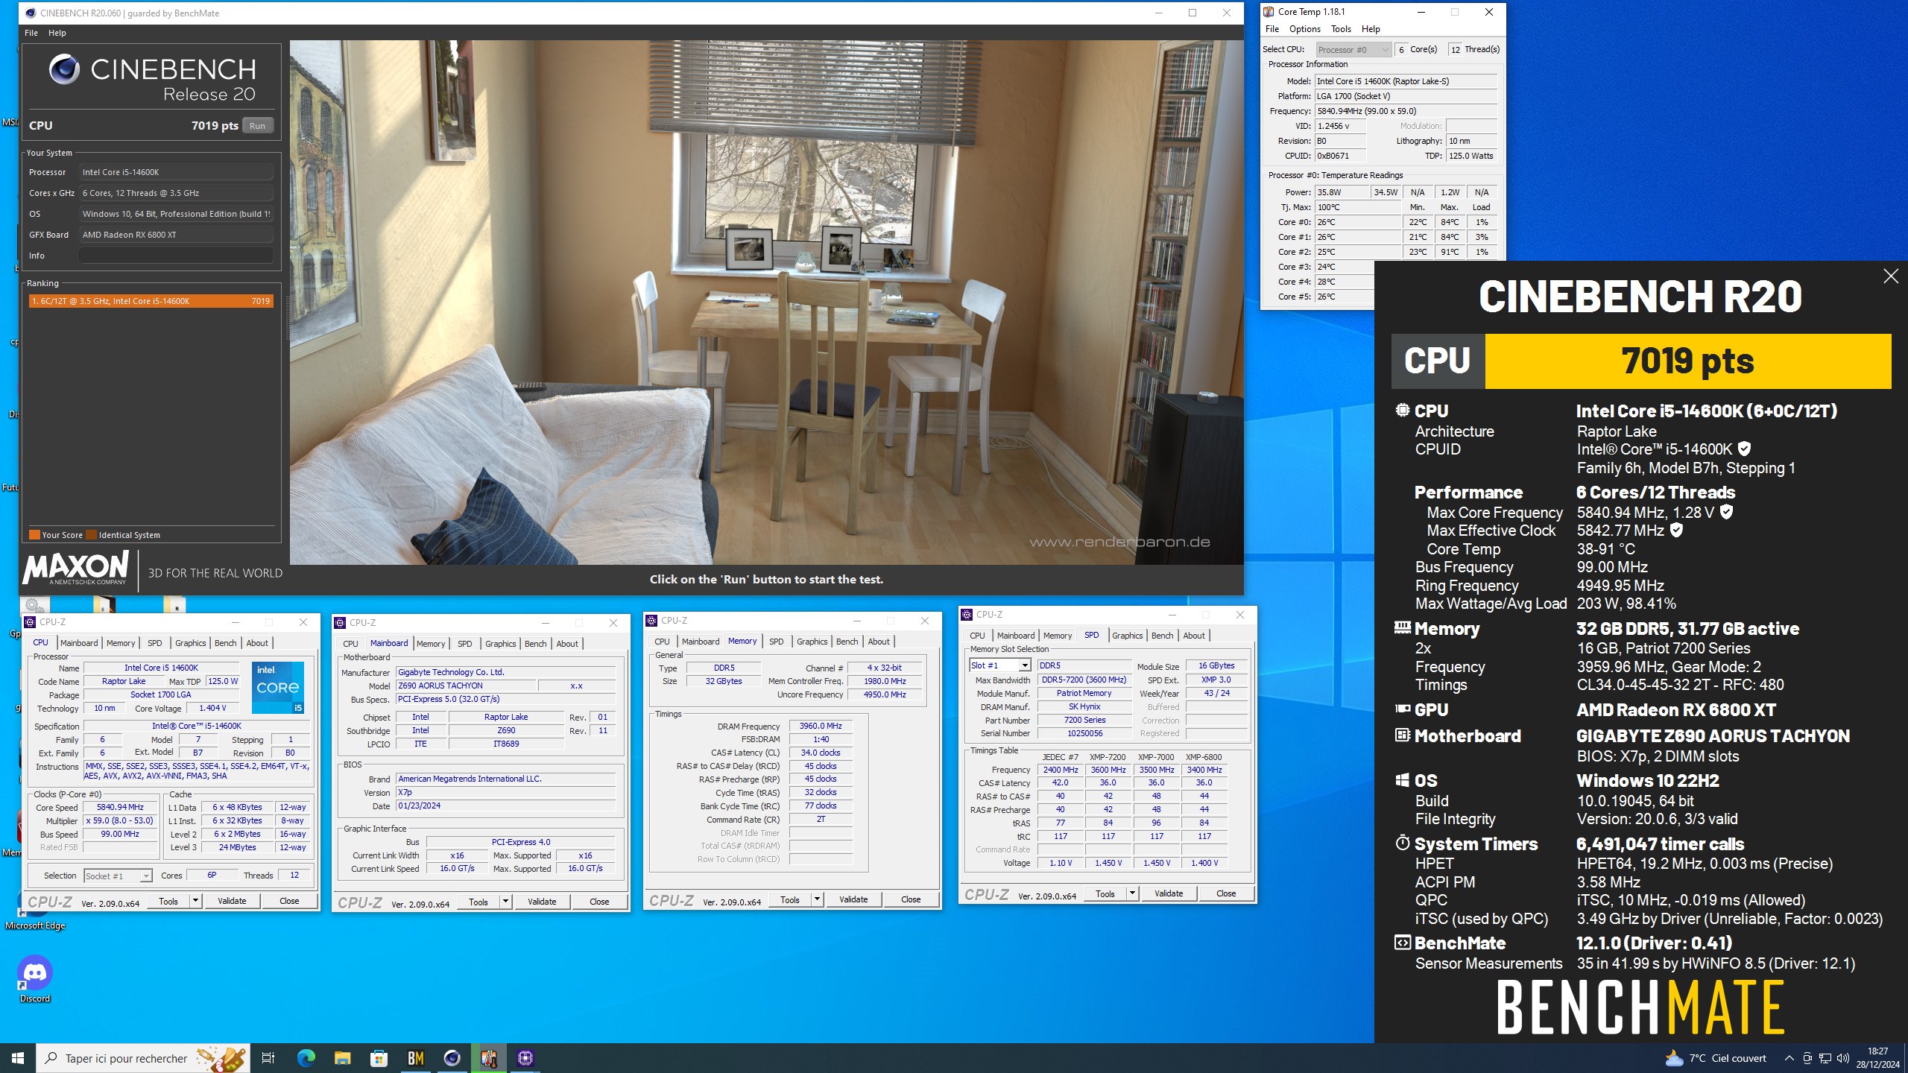
Task: Click the GFX Board field in Cinebench
Action: tap(176, 235)
